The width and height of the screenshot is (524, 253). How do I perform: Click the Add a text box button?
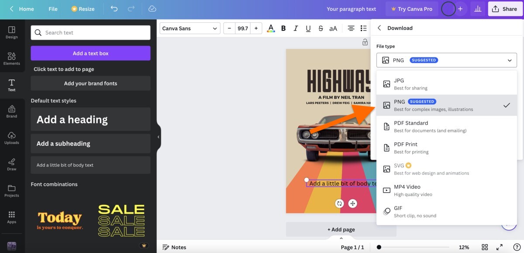tap(90, 53)
